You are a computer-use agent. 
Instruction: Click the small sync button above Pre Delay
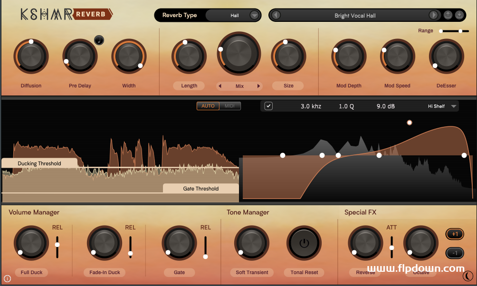tap(98, 40)
